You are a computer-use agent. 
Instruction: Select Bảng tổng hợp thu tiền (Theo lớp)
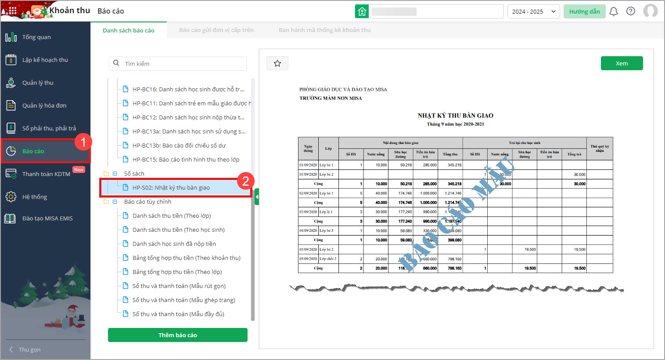pyautogui.click(x=177, y=272)
